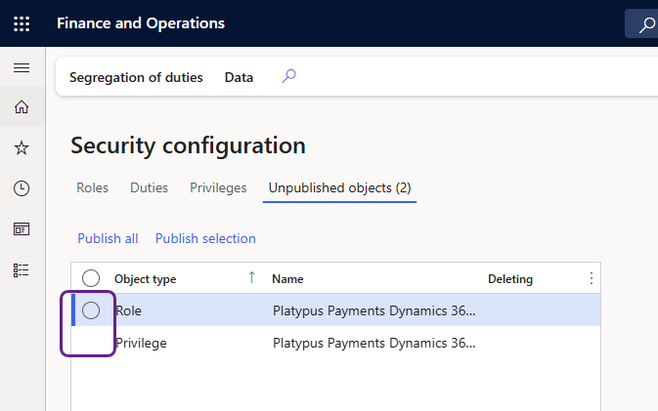This screenshot has width=658, height=411.
Task: Click Publish all
Action: tap(108, 238)
